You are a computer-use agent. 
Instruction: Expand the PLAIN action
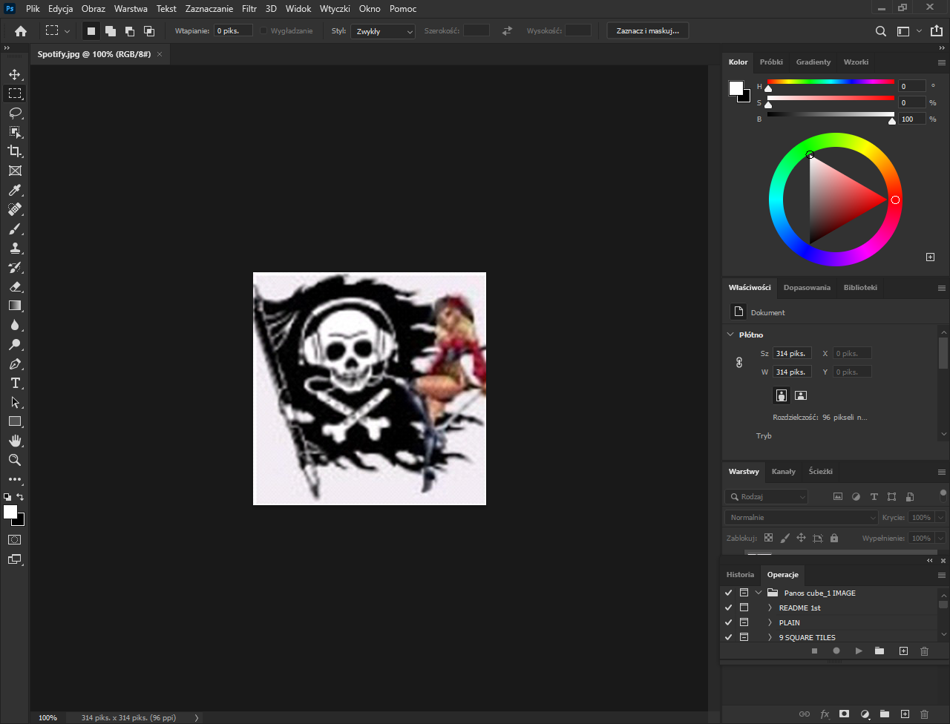(x=770, y=622)
